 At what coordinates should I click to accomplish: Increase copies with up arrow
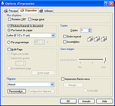[x=90, y=30]
